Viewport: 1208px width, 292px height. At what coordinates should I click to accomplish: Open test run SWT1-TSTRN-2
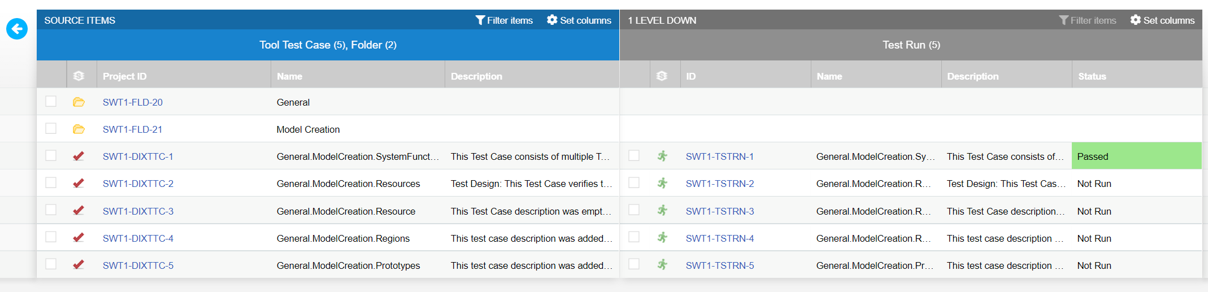[720, 184]
